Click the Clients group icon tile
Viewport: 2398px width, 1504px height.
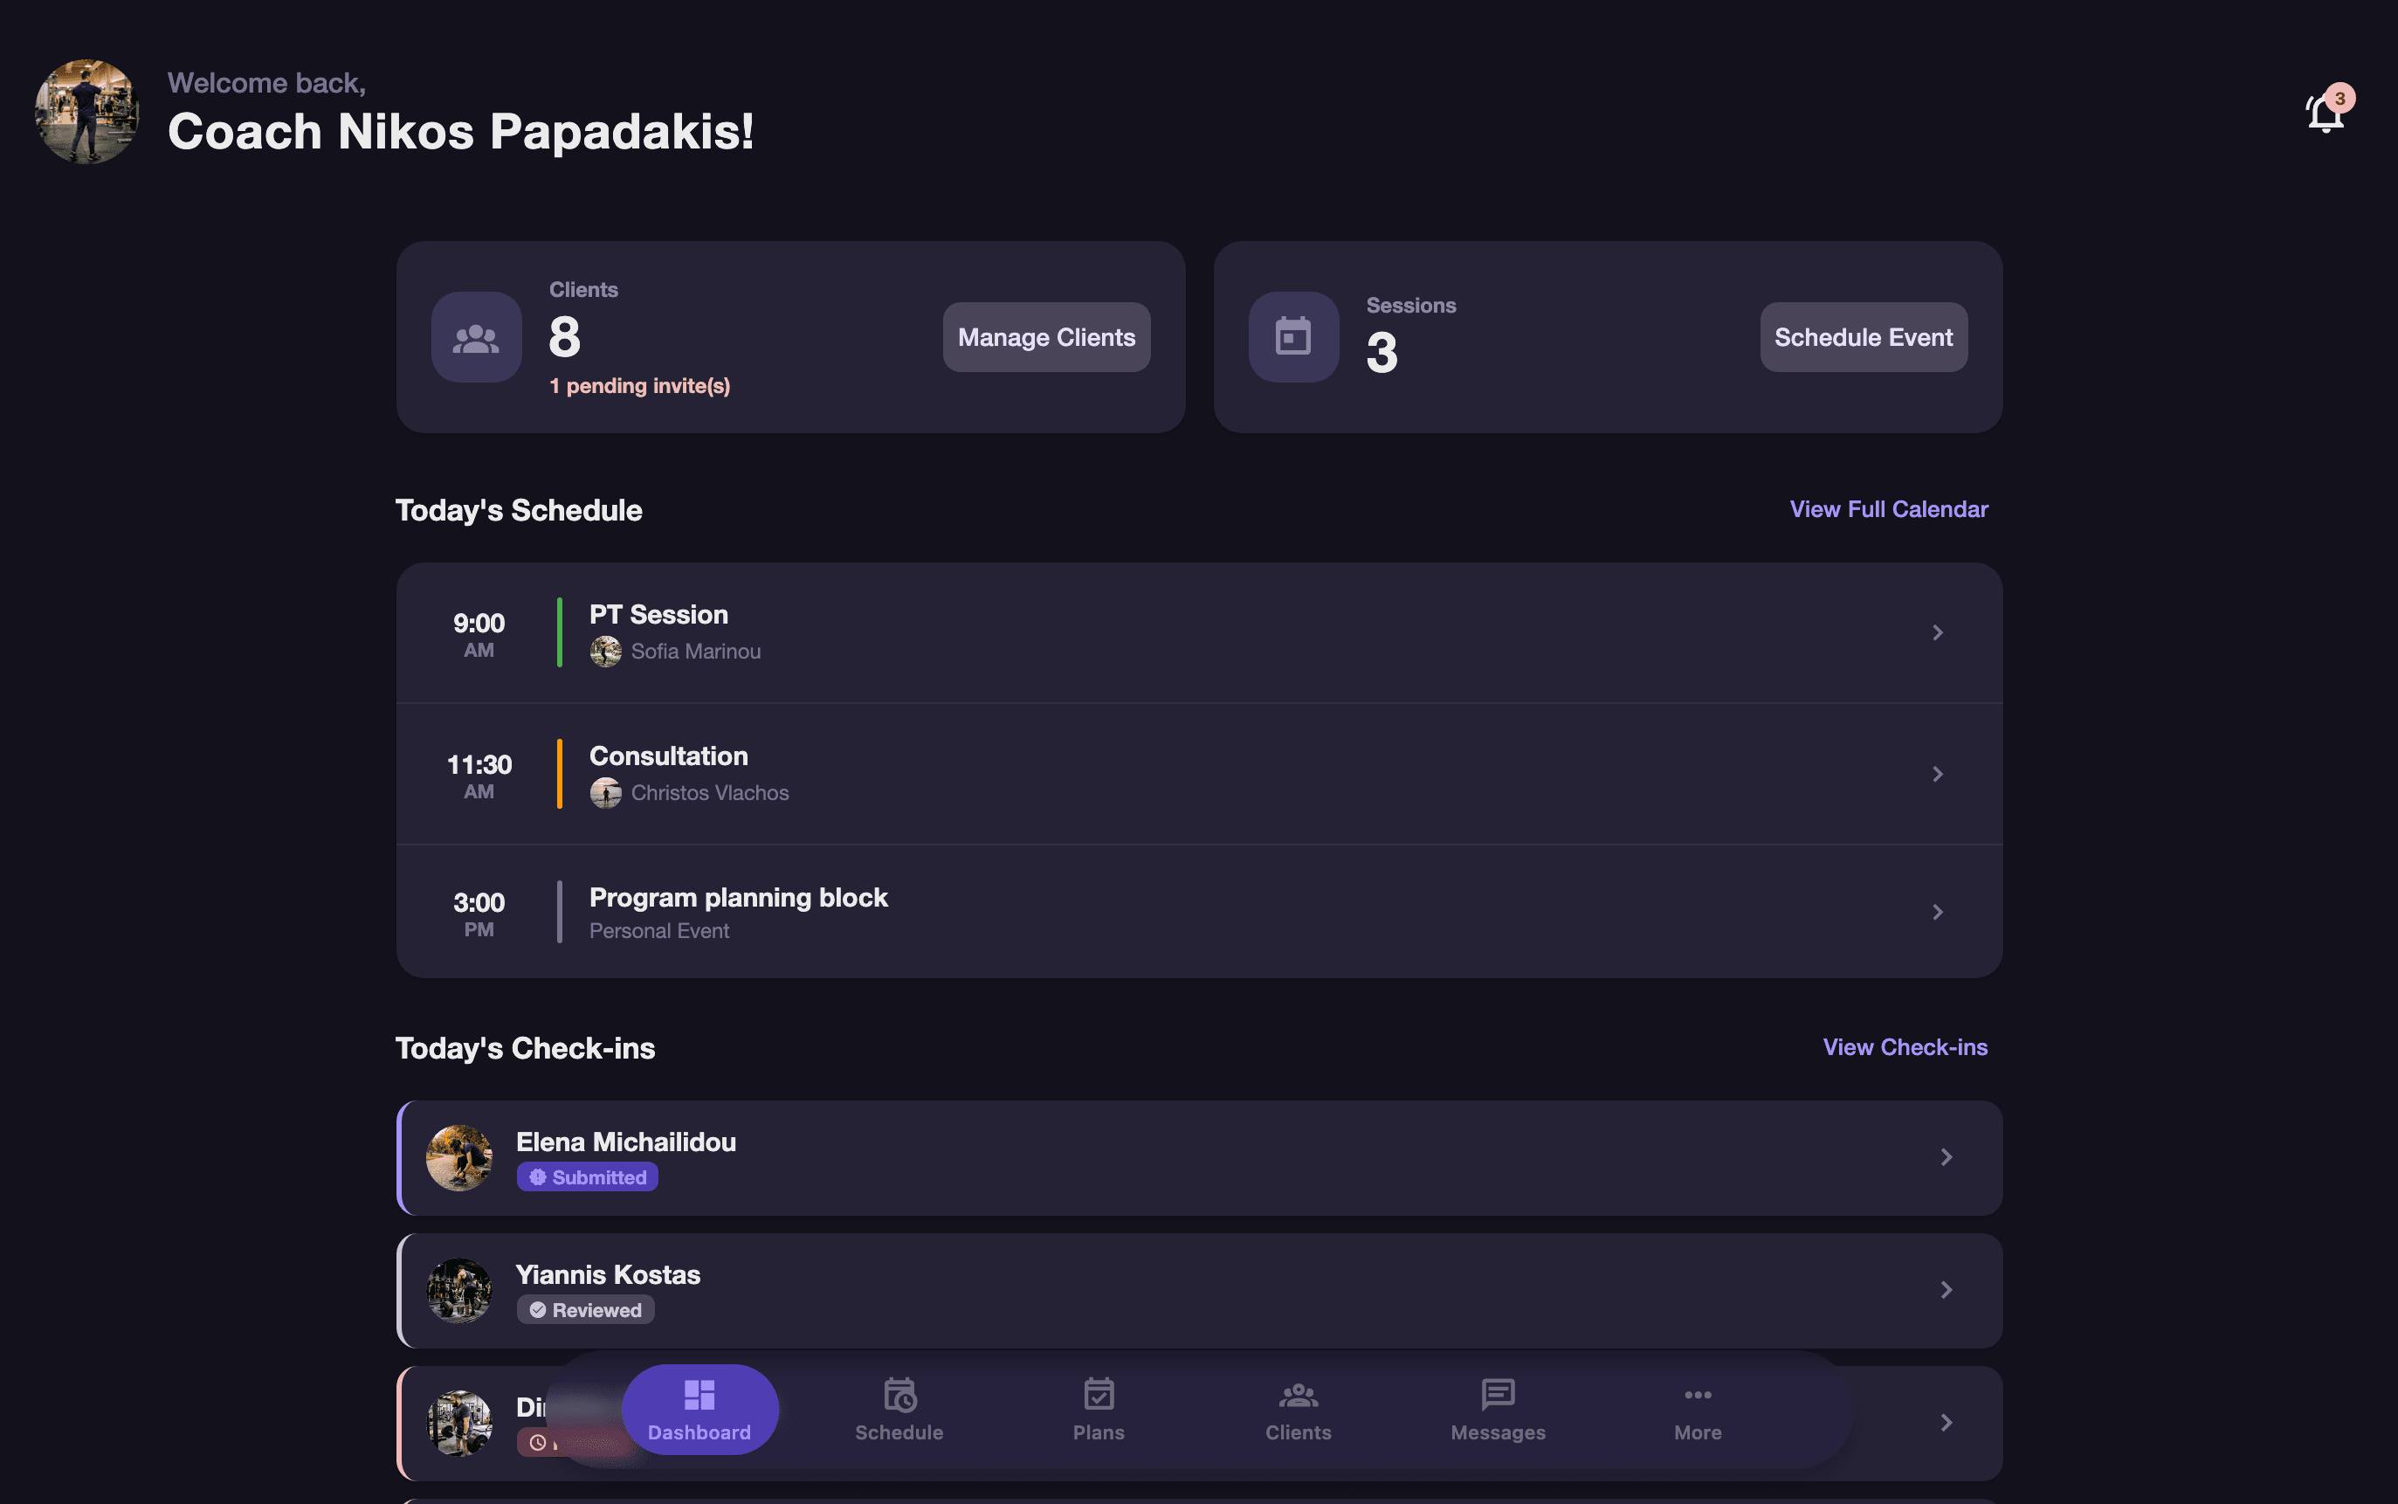click(x=477, y=337)
